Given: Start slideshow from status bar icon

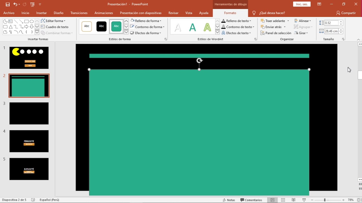Looking at the screenshot, I should pyautogui.click(x=304, y=200).
